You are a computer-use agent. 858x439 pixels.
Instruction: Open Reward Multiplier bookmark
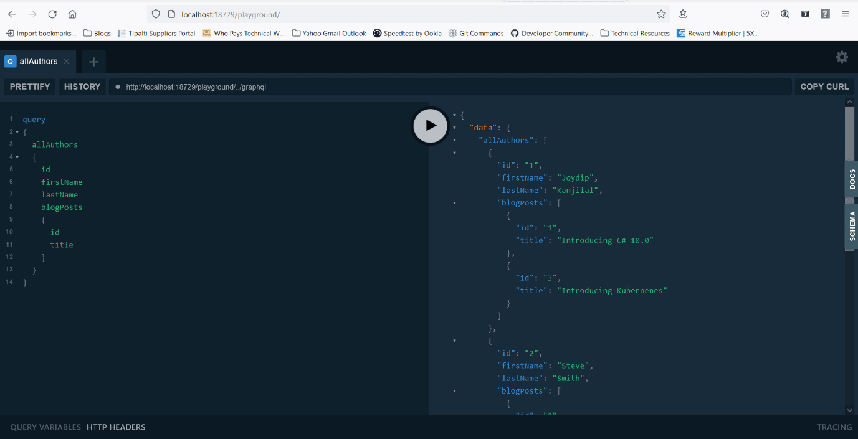coord(718,34)
